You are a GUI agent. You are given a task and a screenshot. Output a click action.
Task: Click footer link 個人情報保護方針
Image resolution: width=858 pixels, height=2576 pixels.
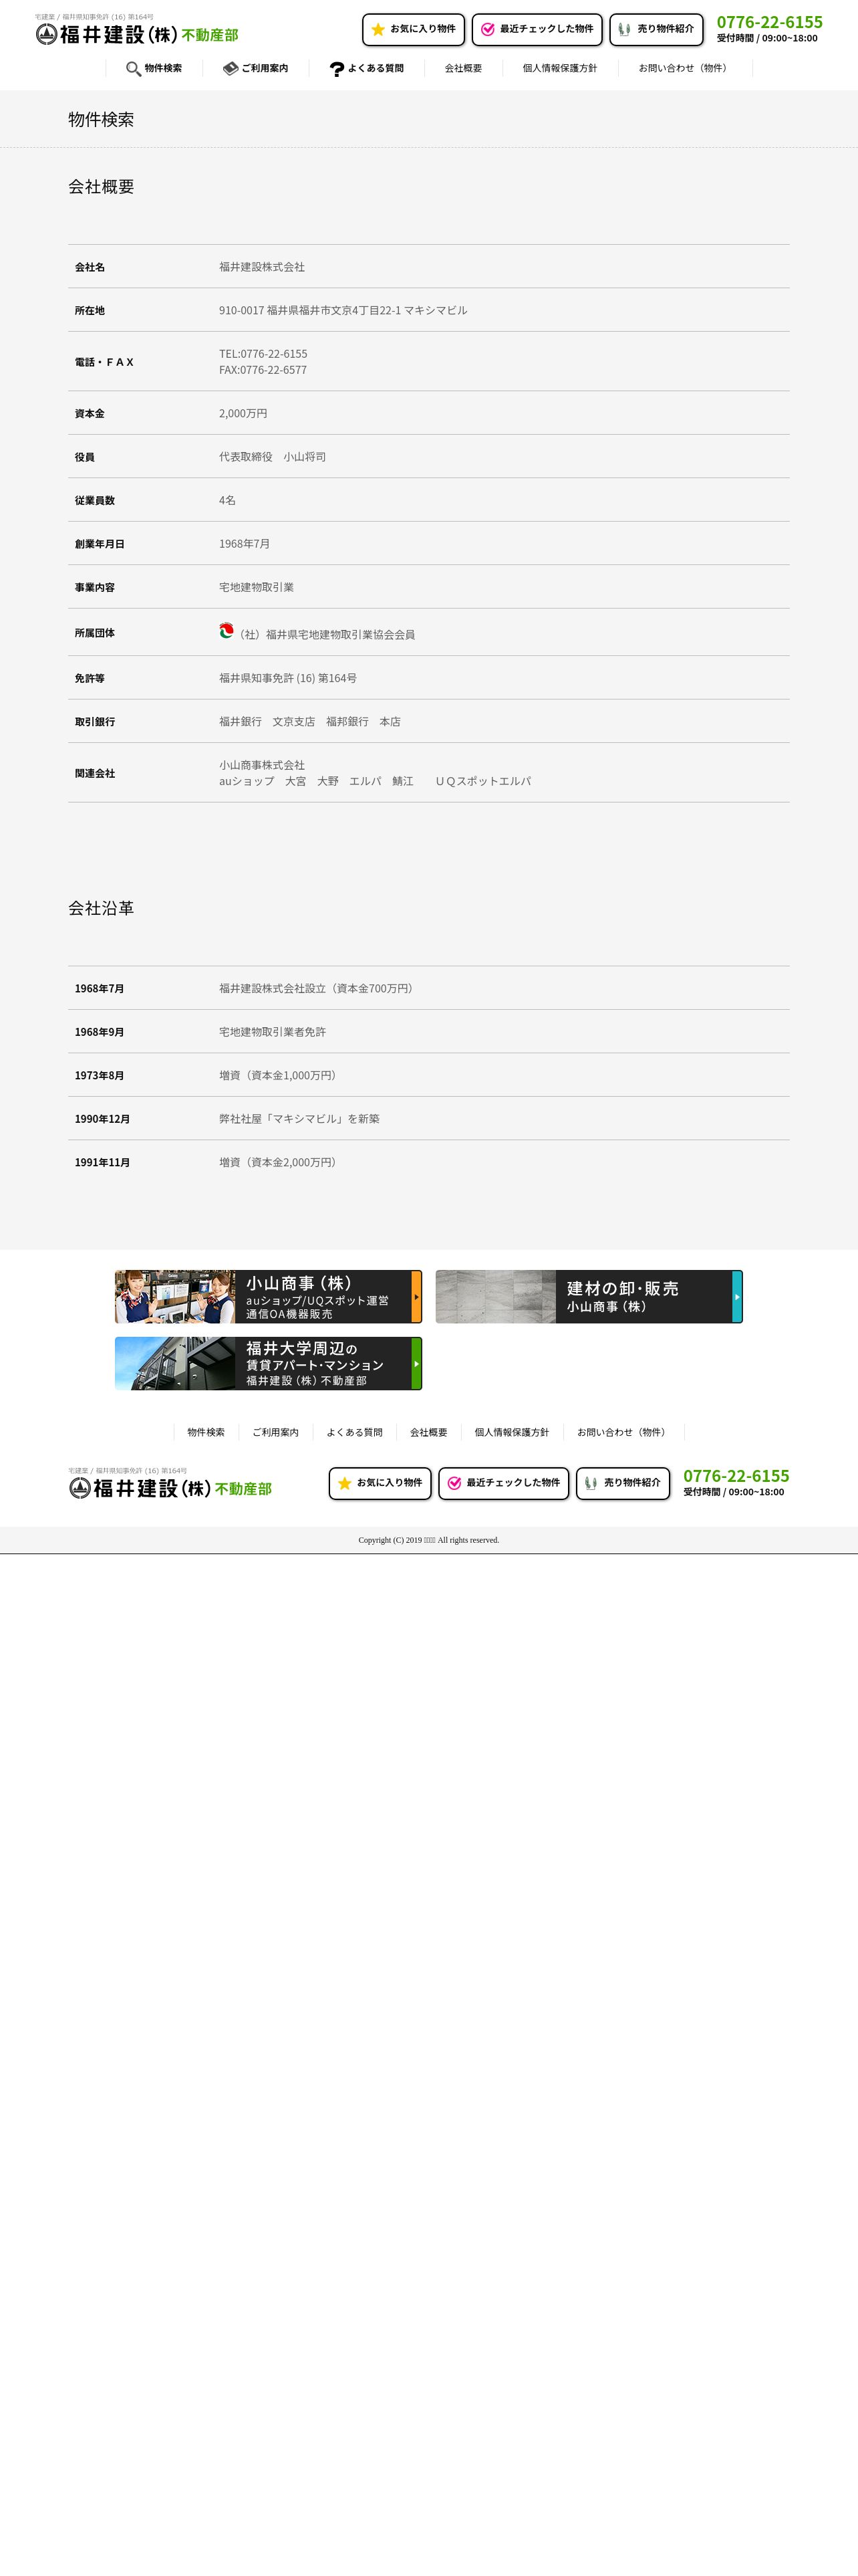click(x=511, y=1432)
